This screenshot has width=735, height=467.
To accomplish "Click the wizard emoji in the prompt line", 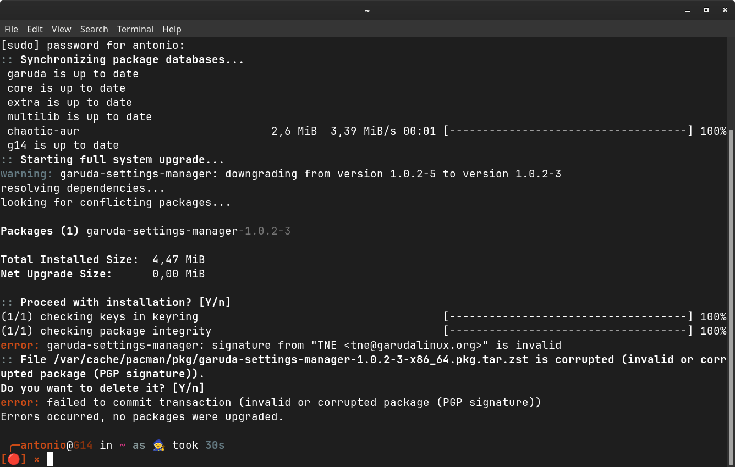I will point(158,446).
